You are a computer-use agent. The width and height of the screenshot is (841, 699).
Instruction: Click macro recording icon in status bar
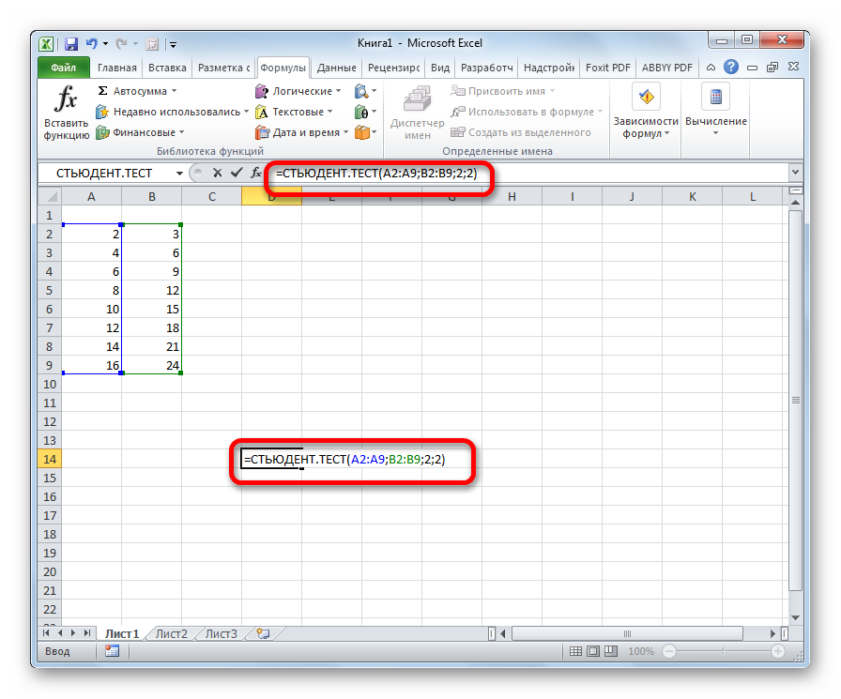[x=112, y=651]
